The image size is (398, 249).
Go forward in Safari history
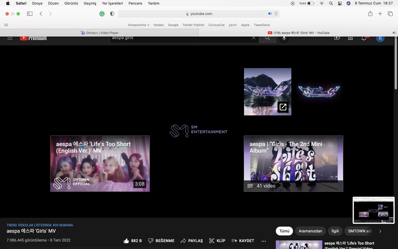coord(50,14)
